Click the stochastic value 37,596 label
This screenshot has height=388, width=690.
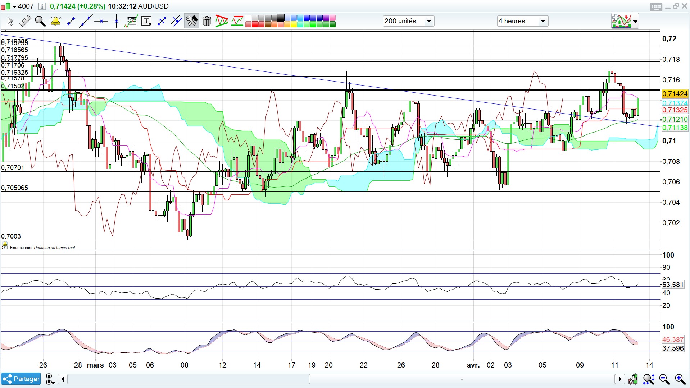click(673, 348)
